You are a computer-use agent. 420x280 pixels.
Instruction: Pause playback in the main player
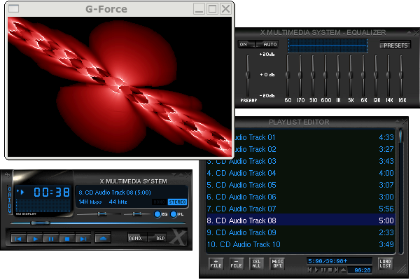51,239
